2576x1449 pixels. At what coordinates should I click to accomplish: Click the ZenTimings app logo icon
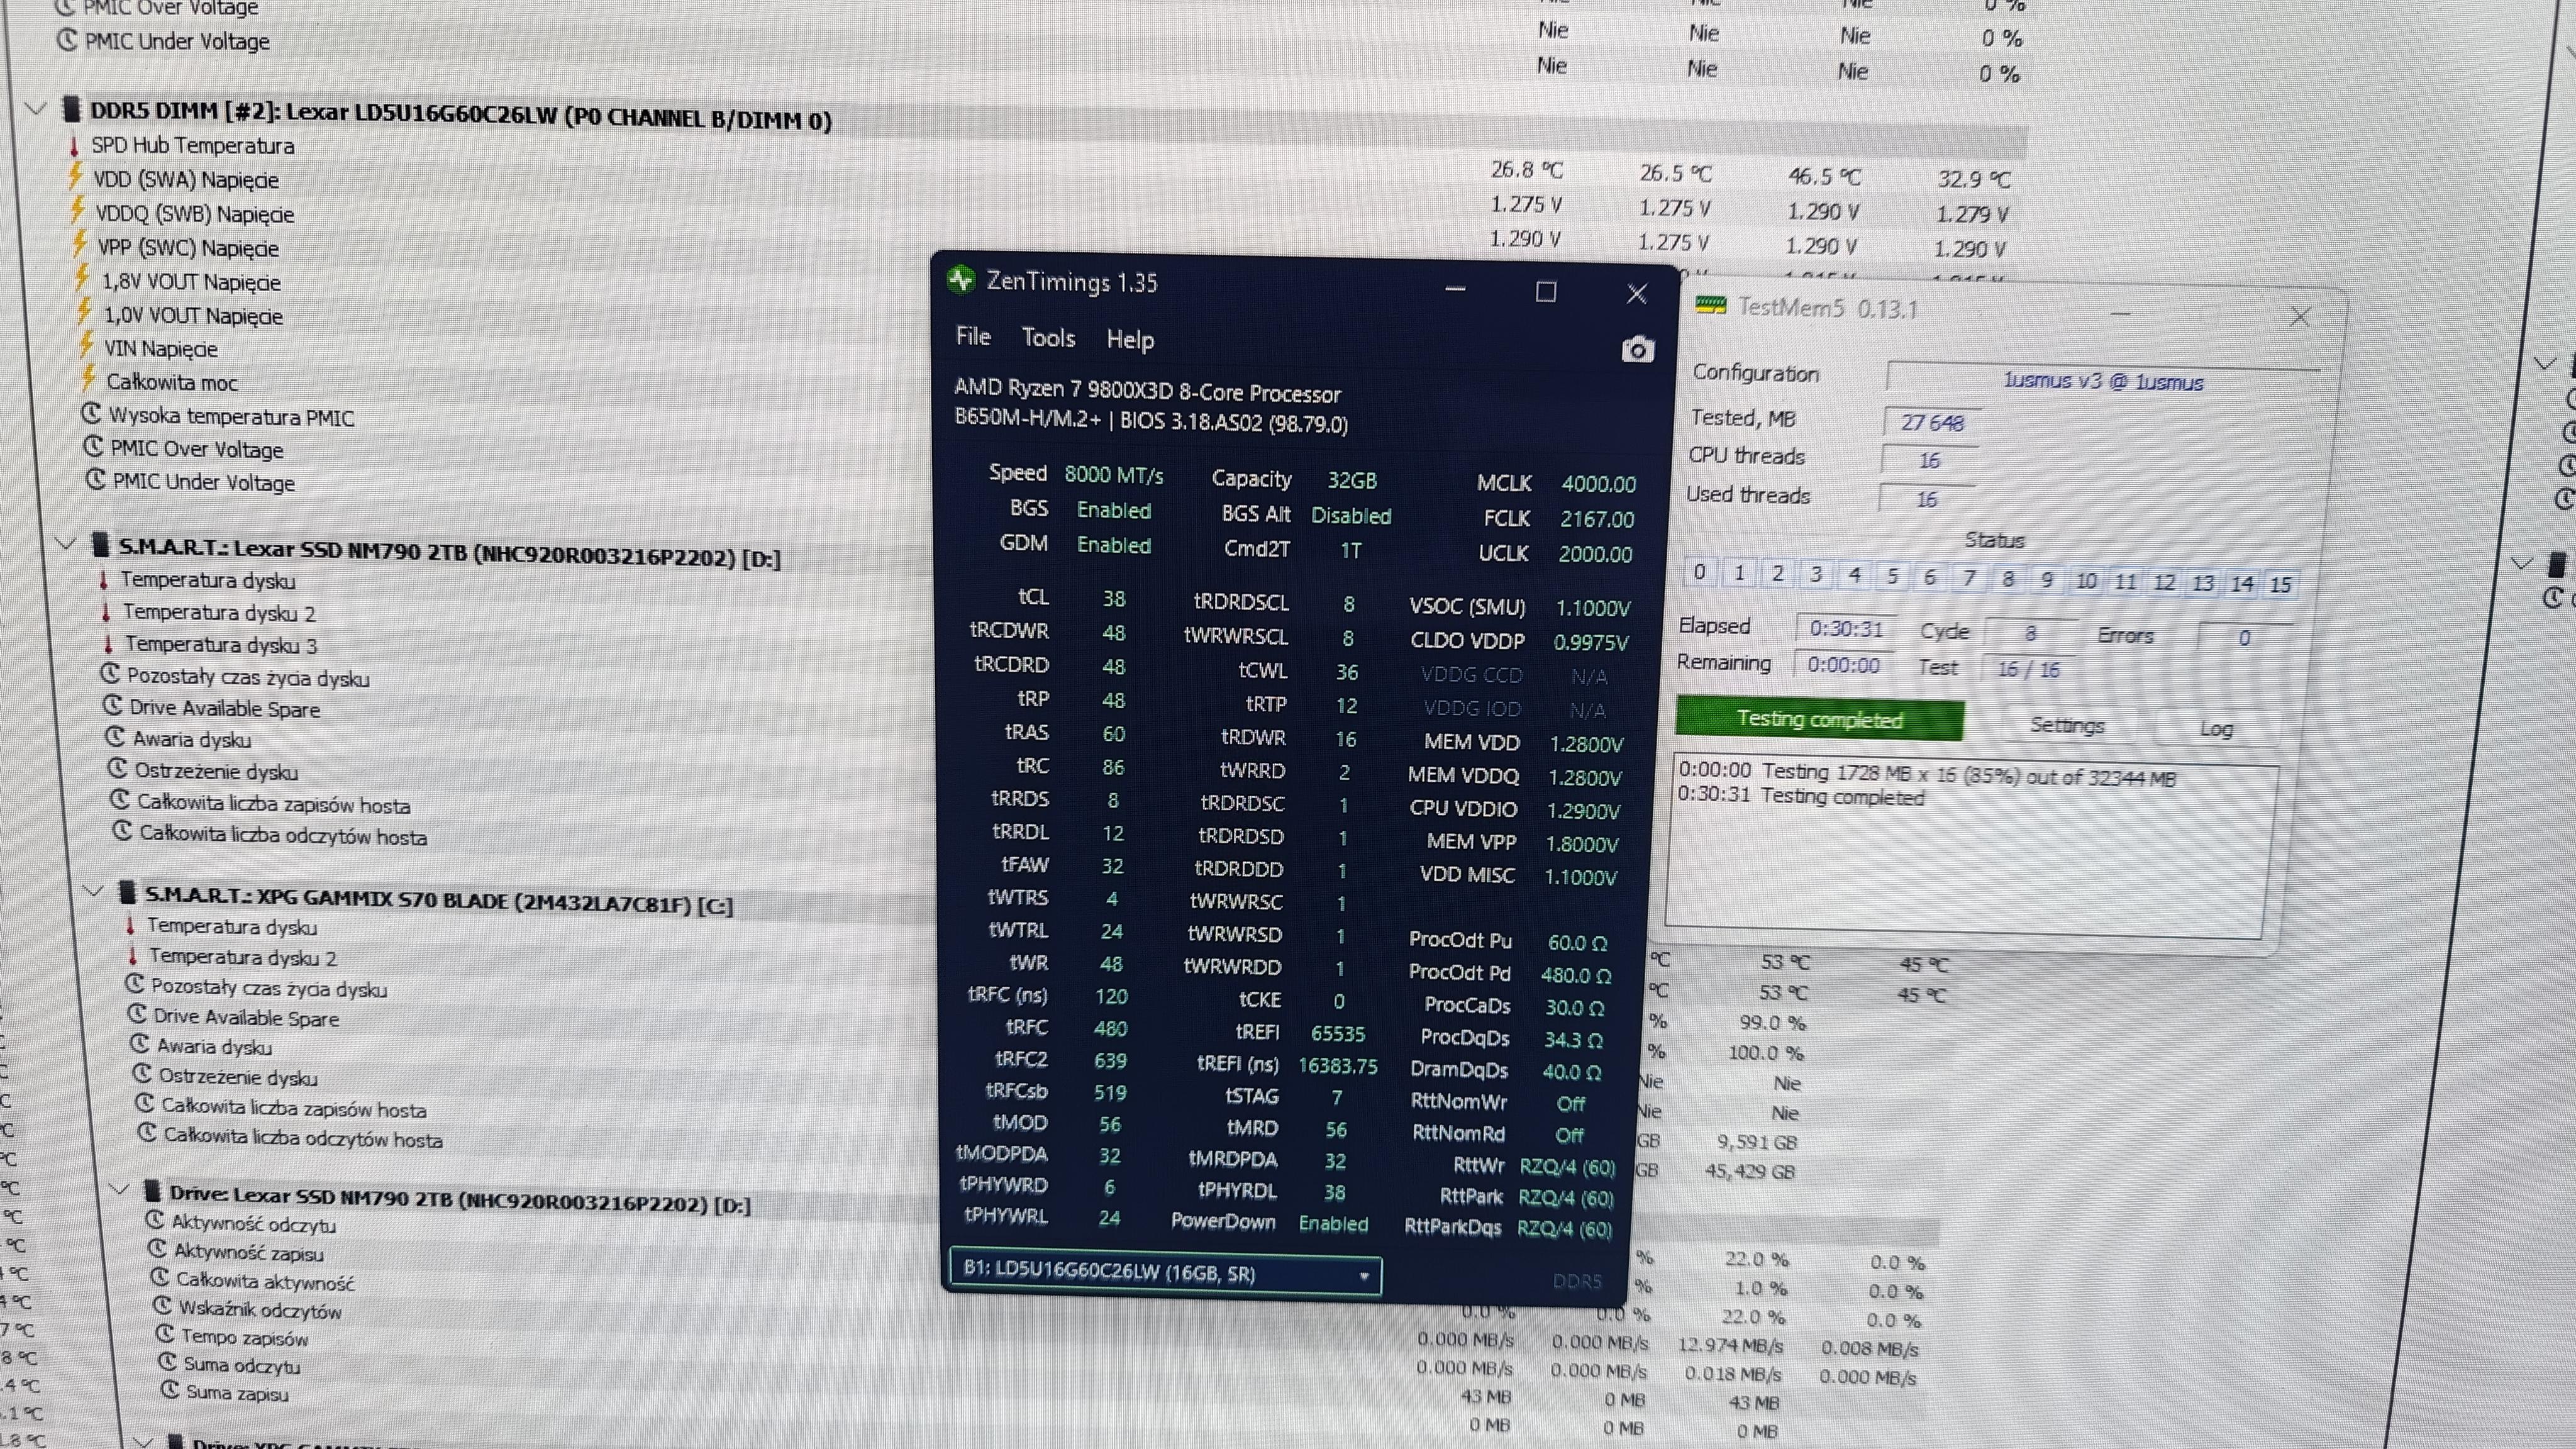point(961,279)
